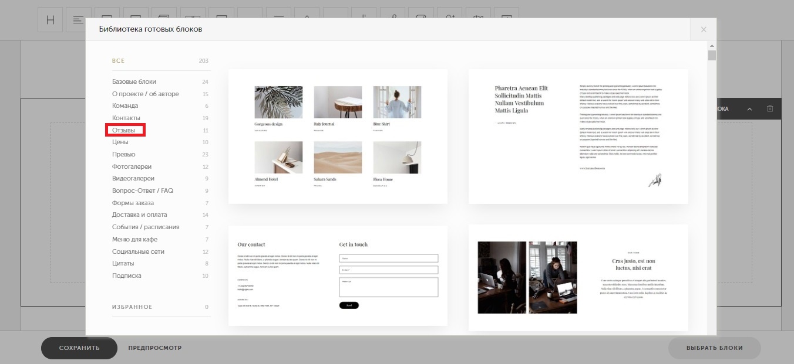Image resolution: width=794 pixels, height=364 pixels.
Task: Pick the Our contact form block thumbnail
Action: coord(338,275)
